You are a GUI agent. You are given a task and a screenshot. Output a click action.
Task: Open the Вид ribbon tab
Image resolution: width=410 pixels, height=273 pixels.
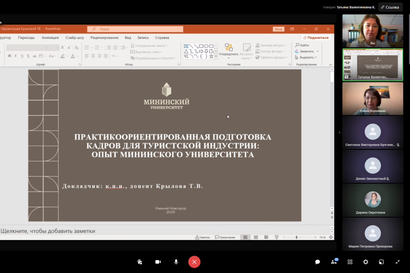click(128, 38)
